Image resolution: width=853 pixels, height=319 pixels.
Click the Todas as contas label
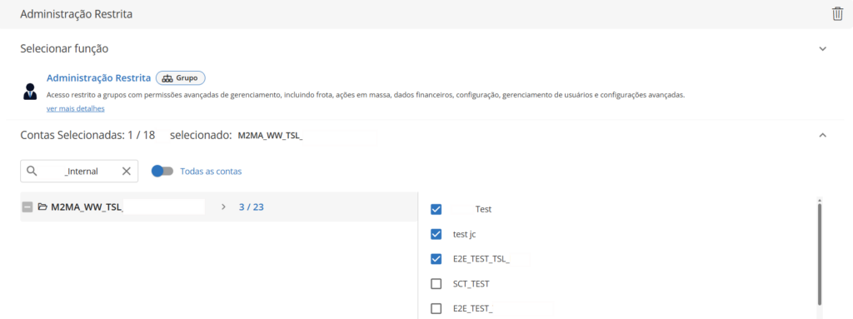point(211,171)
